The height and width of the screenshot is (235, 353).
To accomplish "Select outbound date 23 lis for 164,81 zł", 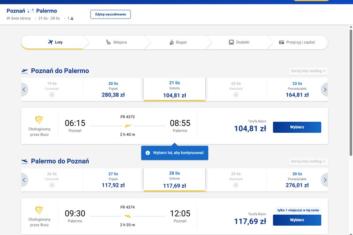I will click(x=297, y=90).
